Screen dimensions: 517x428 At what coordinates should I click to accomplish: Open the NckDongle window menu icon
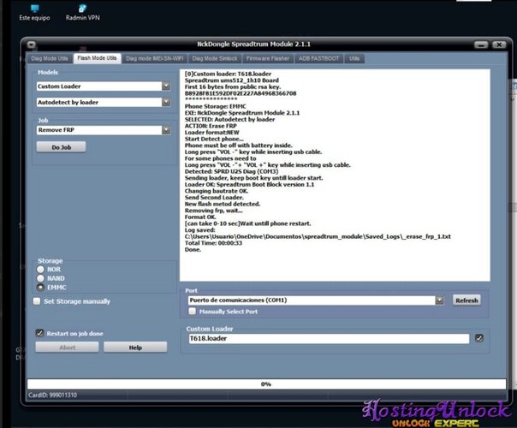click(32, 45)
